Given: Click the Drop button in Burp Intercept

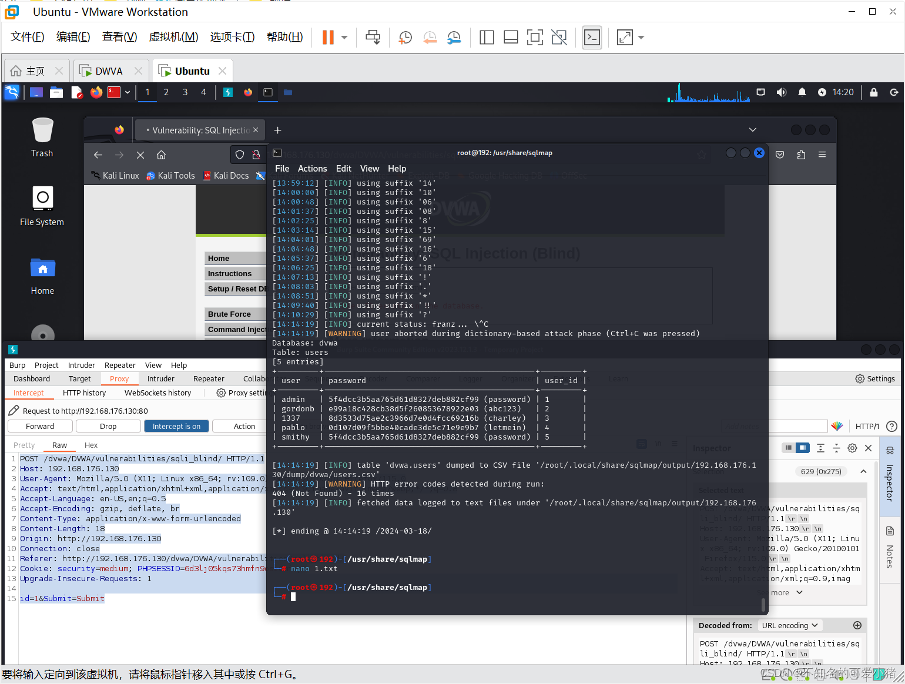Looking at the screenshot, I should coord(108,427).
